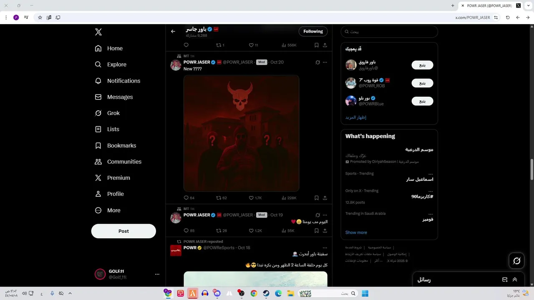Go to Explore in the sidebar
Viewport: 534px width, 300px height.
[x=111, y=65]
